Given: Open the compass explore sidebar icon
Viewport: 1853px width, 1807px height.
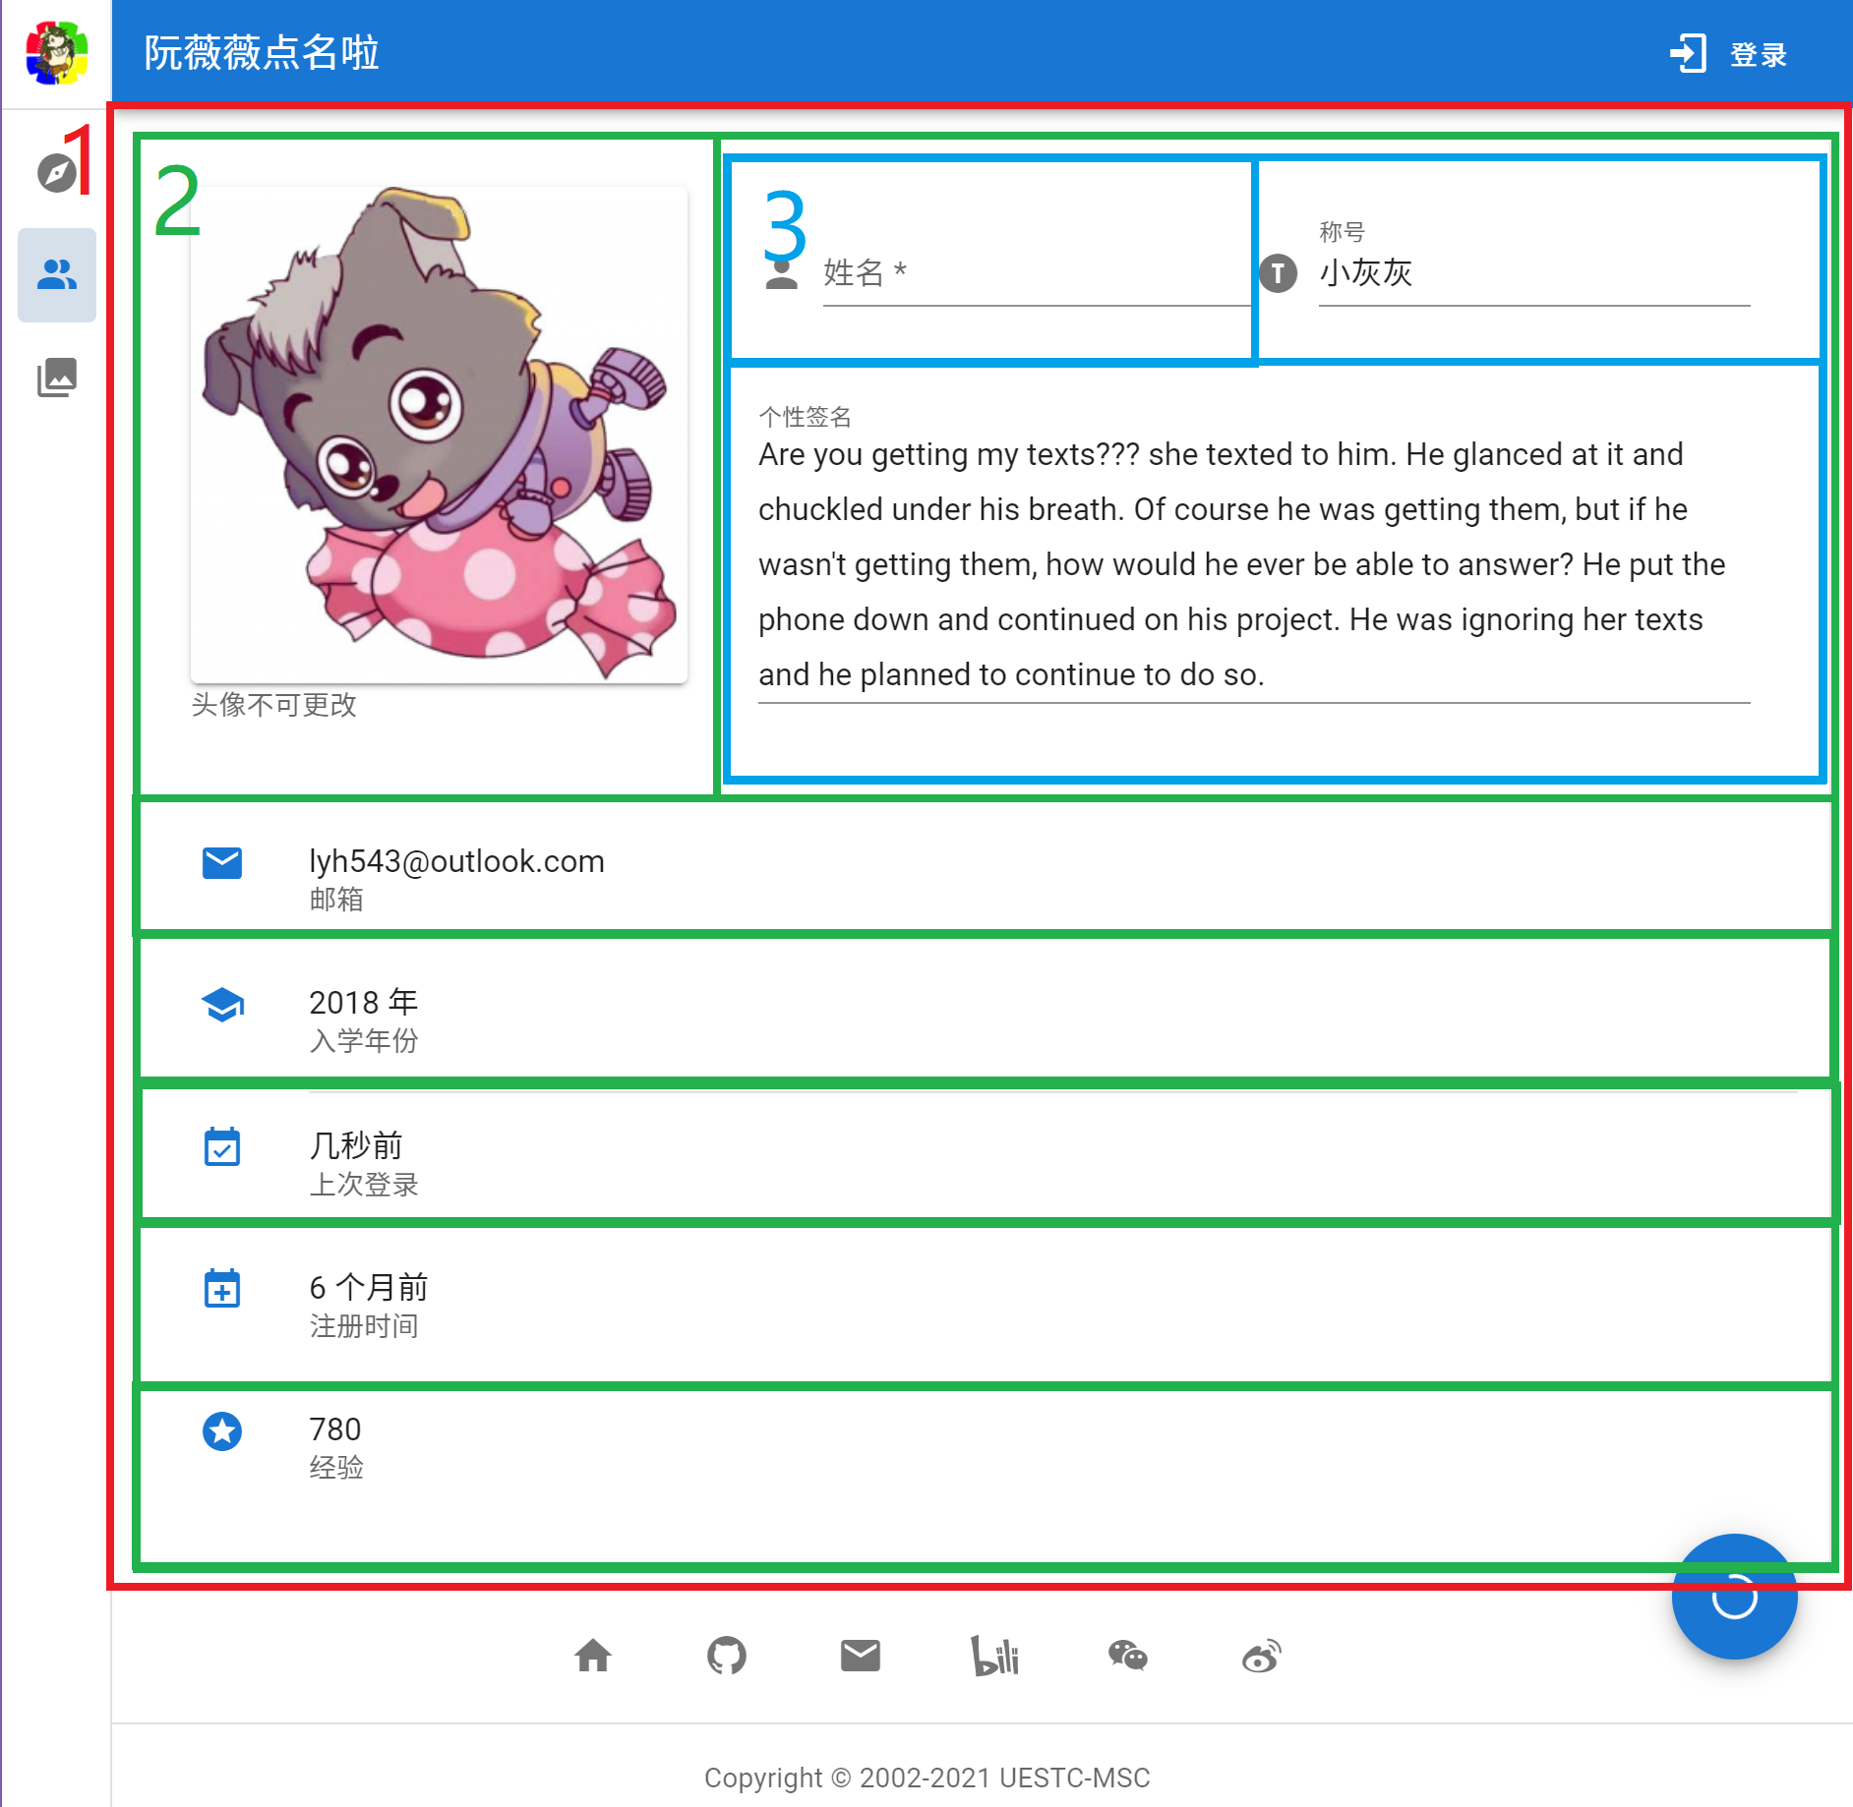Looking at the screenshot, I should tap(57, 173).
